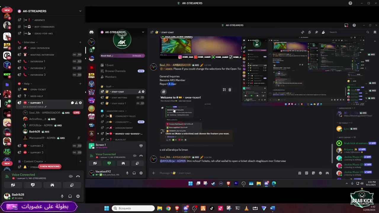Image resolution: width=379 pixels, height=213 pixels.
Task: Deafen with headphones icon next to Badrik28
Action: point(70,196)
